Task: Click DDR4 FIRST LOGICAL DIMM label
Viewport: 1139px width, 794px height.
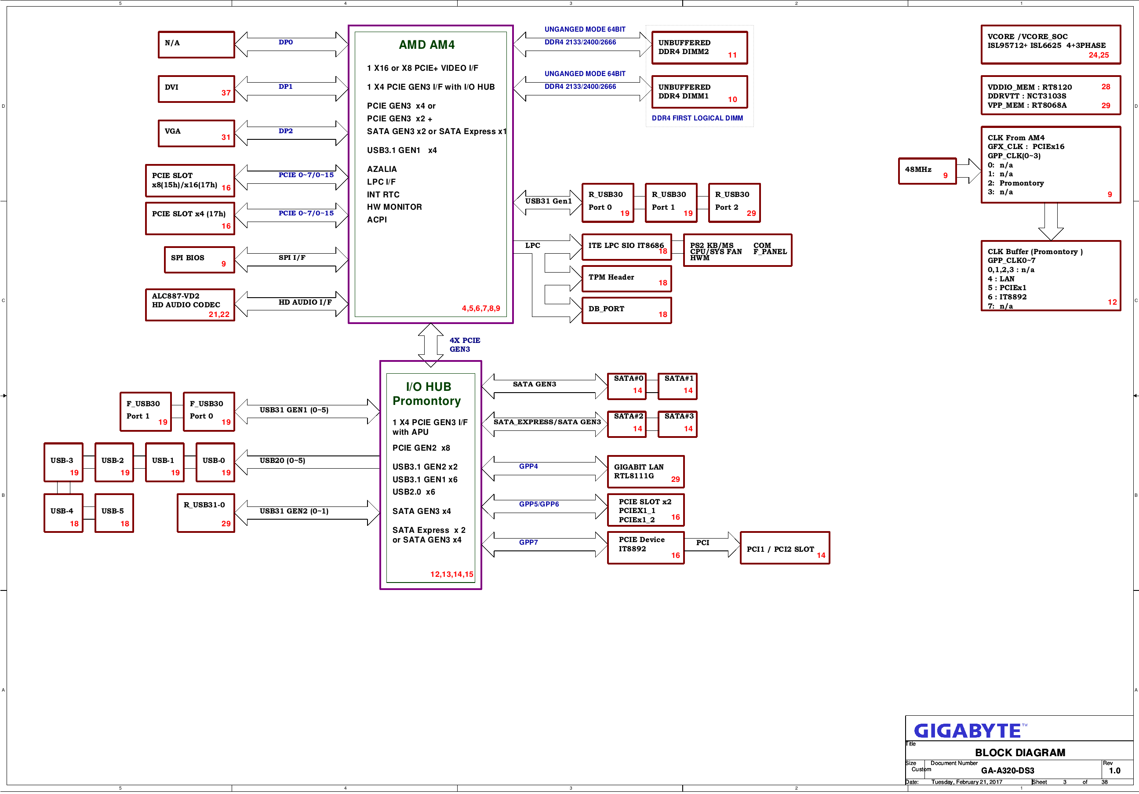Action: click(x=698, y=118)
